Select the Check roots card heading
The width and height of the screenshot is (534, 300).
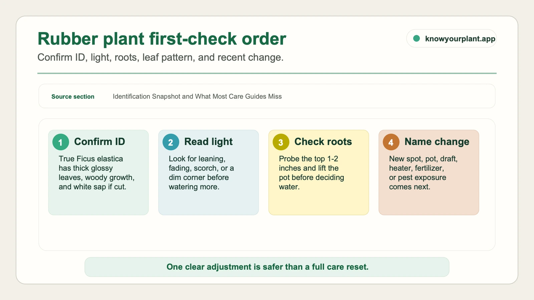coord(323,142)
